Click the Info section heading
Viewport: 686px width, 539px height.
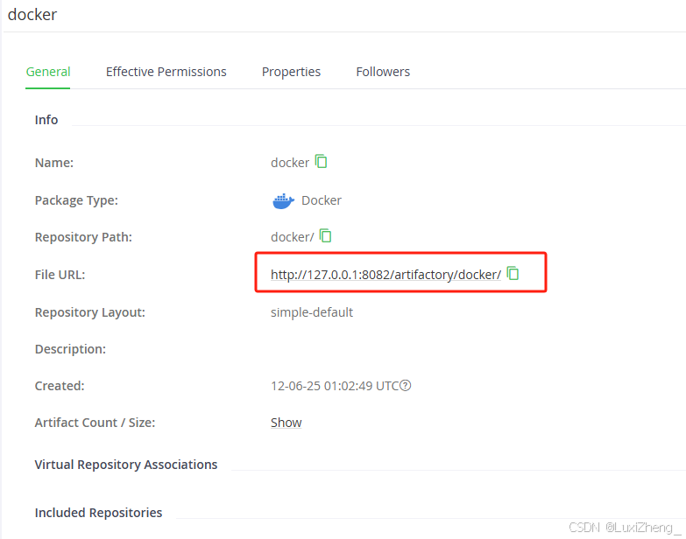click(x=46, y=120)
